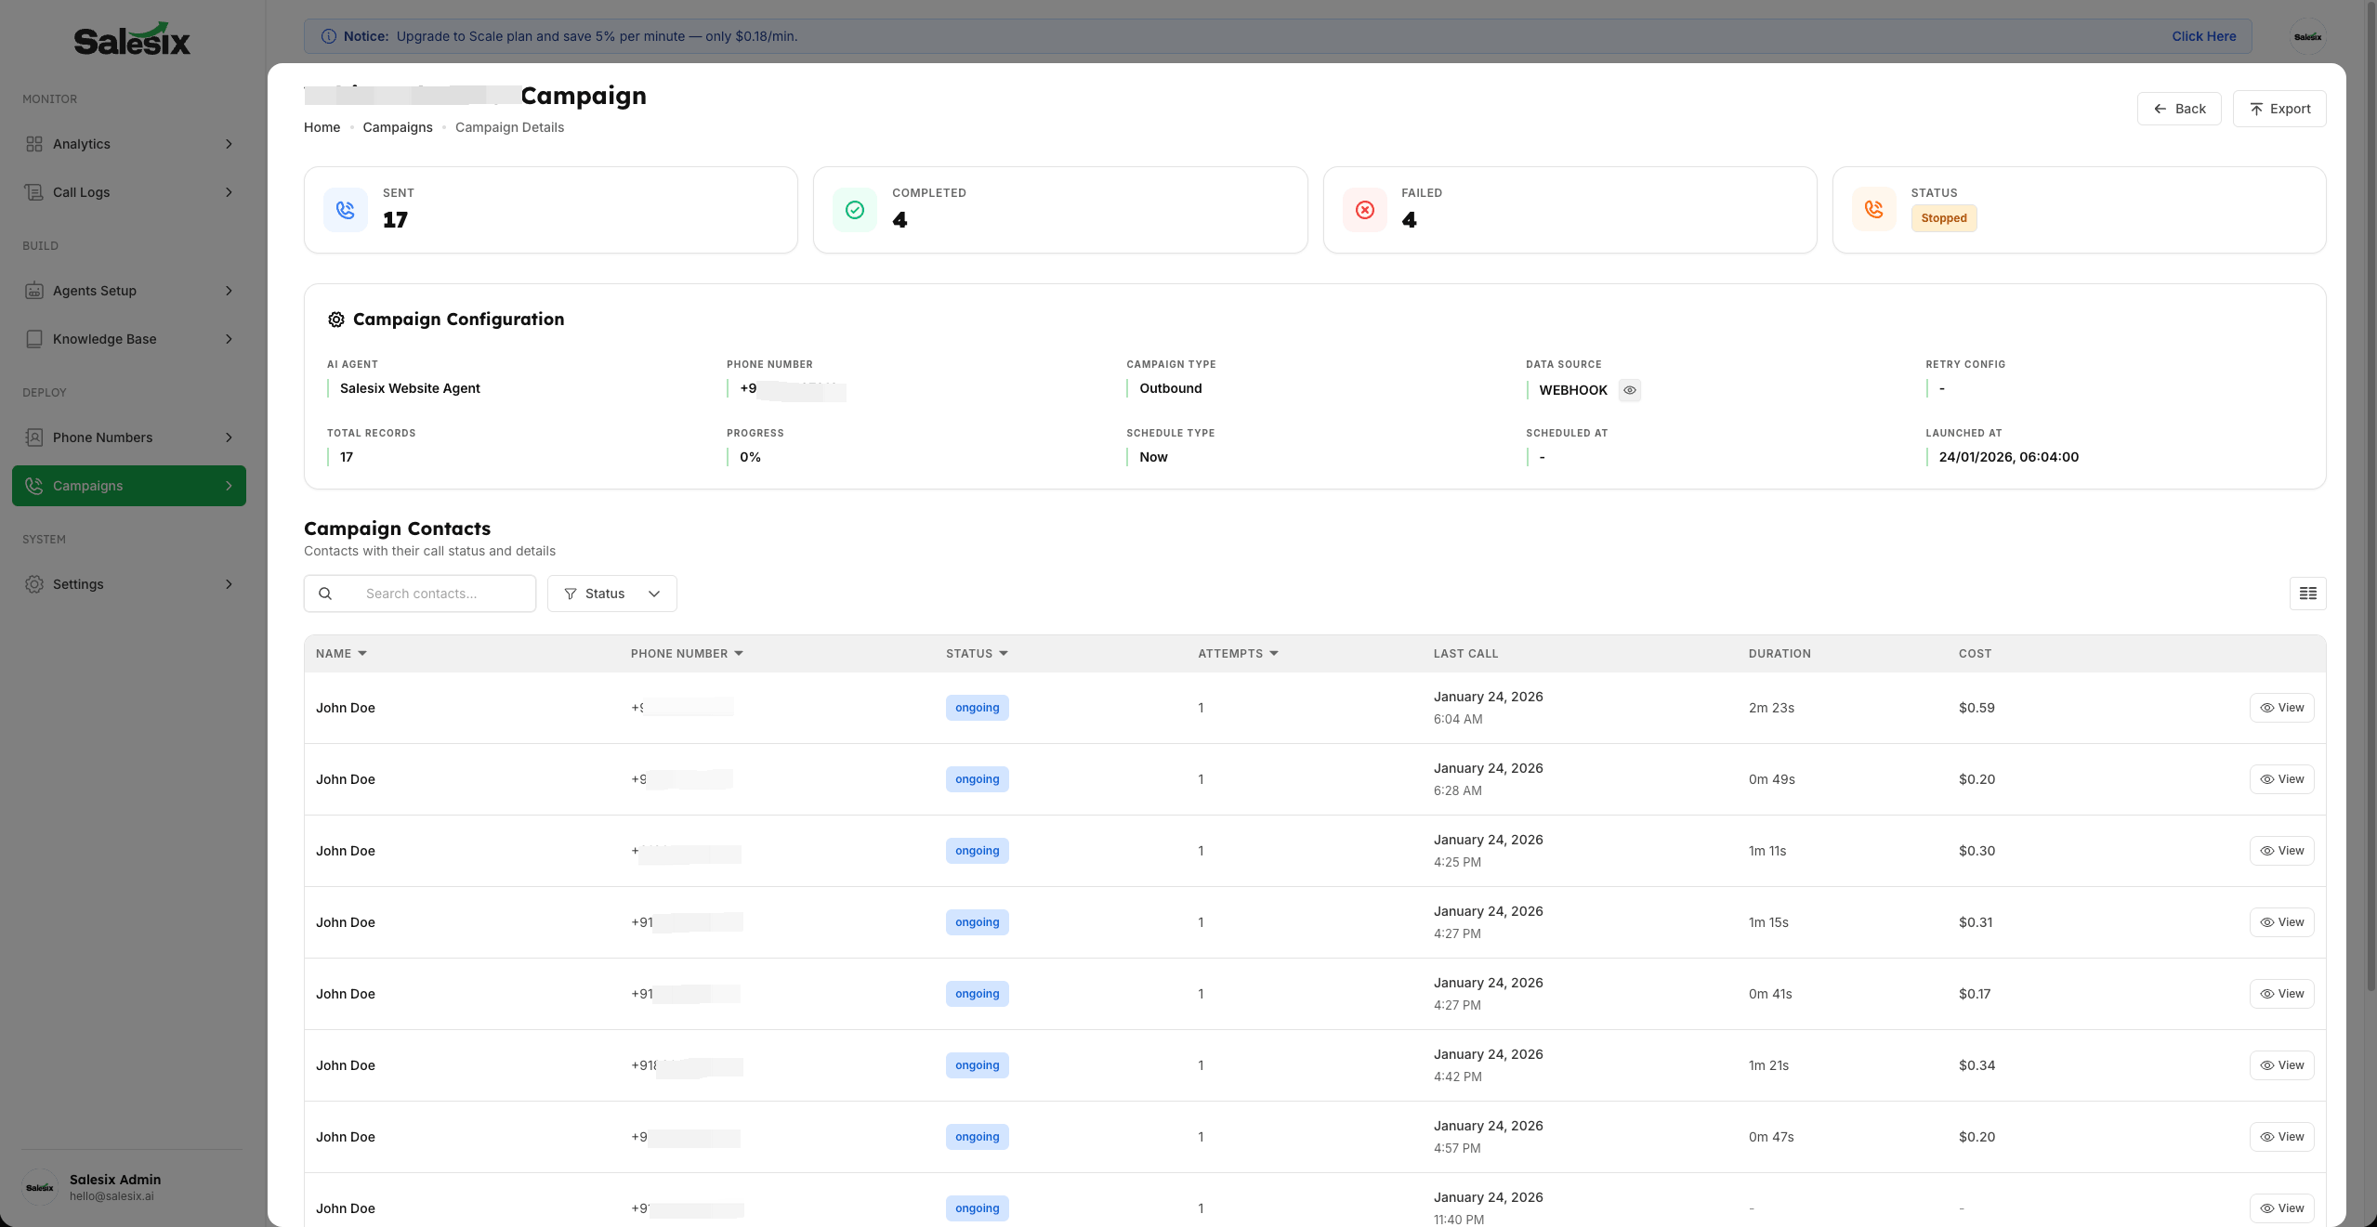Click Back to leave Campaign Details

point(2178,109)
